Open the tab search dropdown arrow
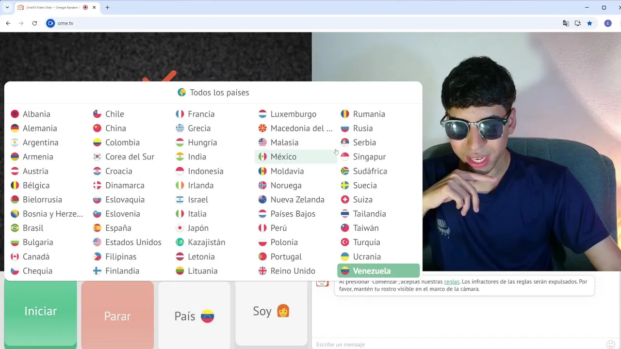The width and height of the screenshot is (621, 349). pyautogui.click(x=7, y=7)
